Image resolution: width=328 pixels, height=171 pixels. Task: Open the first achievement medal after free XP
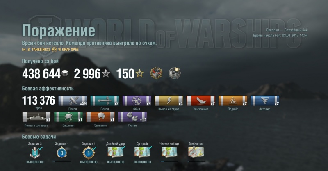[x=156, y=73]
